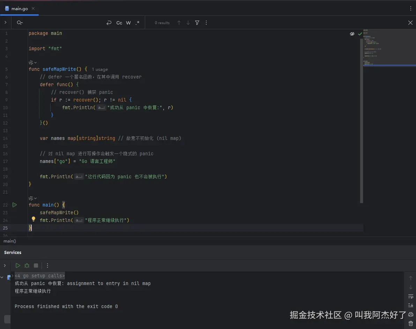This screenshot has height=329, width=416.
Task: Toggle soft-wrap in console
Action: 411,296
